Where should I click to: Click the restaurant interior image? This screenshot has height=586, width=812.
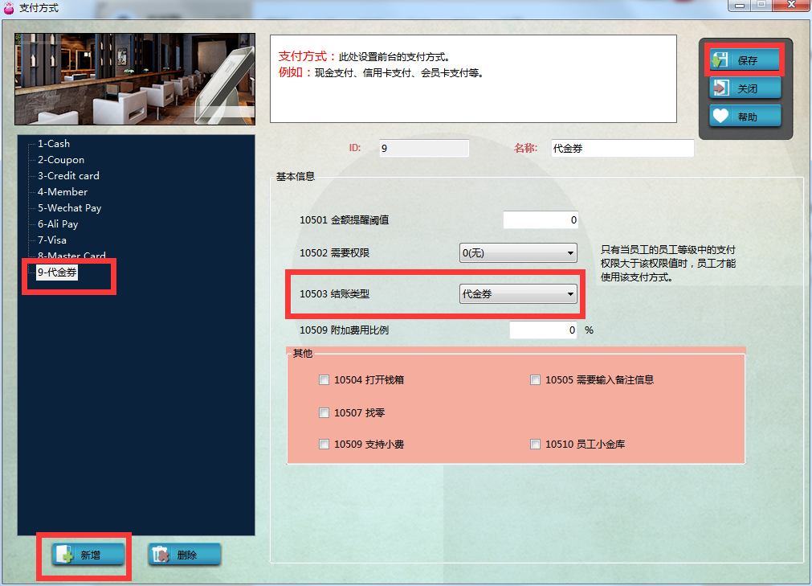(135, 80)
